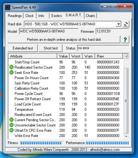Switch to the Charts tab

coord(90,16)
